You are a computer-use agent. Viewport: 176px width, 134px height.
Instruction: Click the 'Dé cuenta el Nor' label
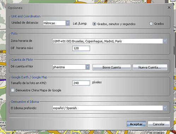pyautogui.click(x=22, y=66)
